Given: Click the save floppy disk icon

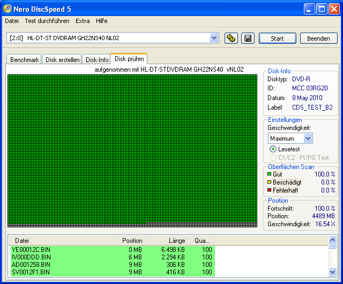Looking at the screenshot, I should [248, 39].
